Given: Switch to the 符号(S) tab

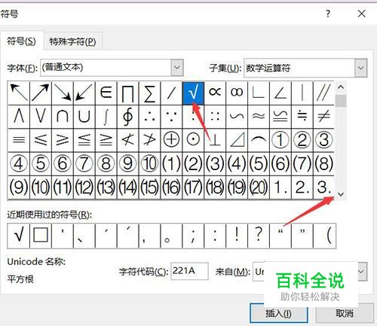Looking at the screenshot, I should [21, 41].
